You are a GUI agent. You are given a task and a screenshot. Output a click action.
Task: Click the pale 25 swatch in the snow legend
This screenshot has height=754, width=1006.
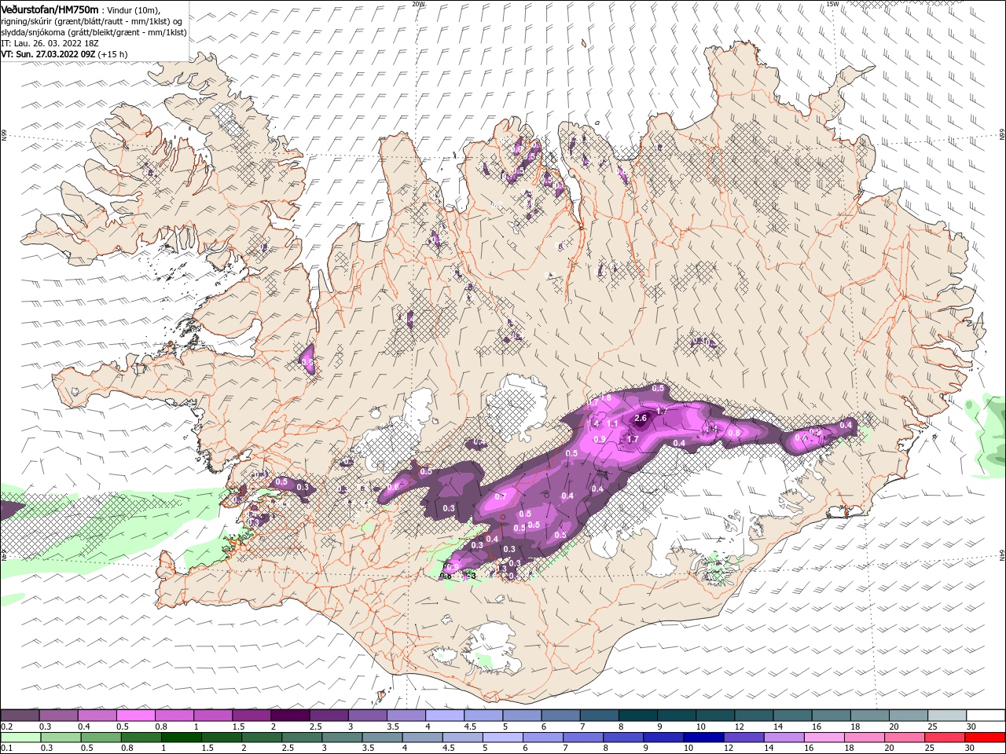pos(946,716)
